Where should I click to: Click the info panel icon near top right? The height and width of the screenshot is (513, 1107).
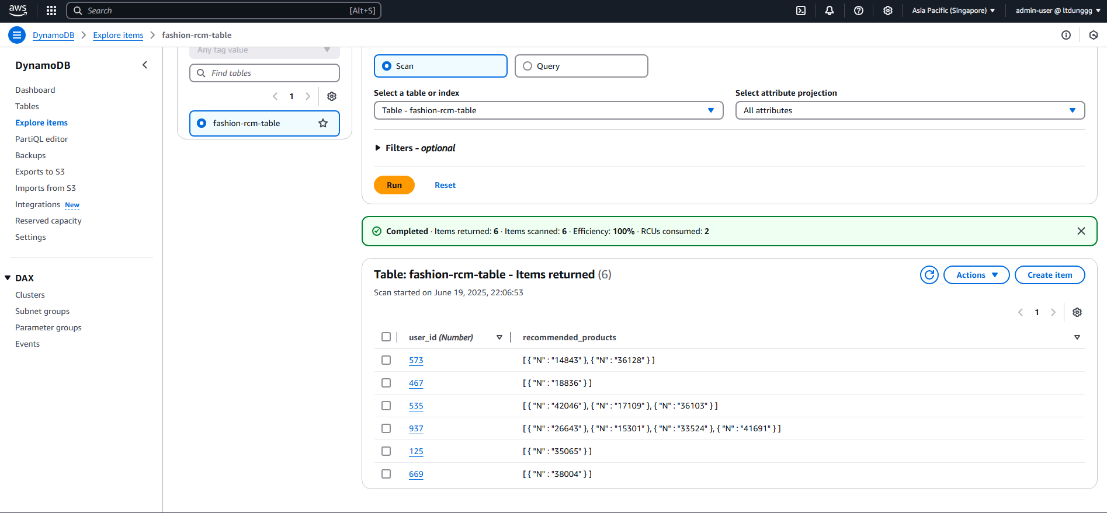pos(1066,35)
